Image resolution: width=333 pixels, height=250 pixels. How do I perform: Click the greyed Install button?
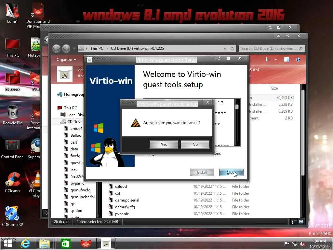pos(202,173)
